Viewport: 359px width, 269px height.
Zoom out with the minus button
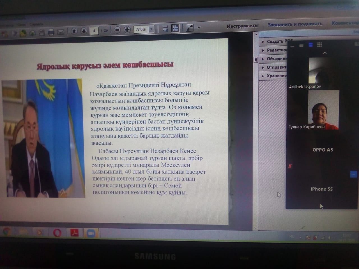pyautogui.click(x=117, y=30)
